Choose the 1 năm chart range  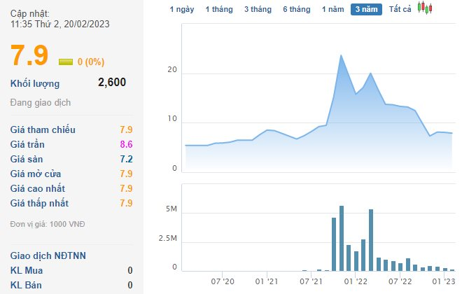point(332,9)
